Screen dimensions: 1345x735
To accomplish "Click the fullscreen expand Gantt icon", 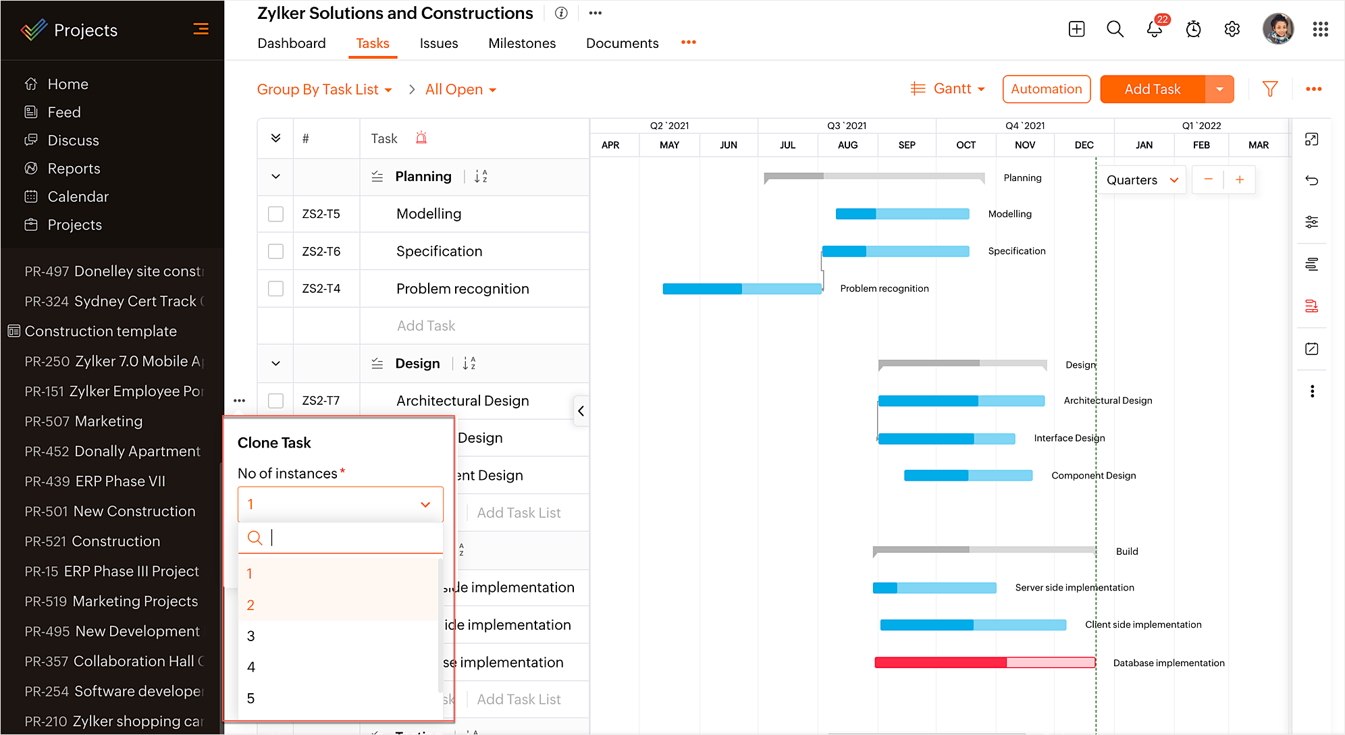I will (x=1311, y=139).
